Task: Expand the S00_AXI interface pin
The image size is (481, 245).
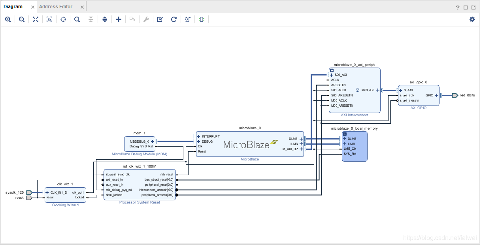Action: [332, 75]
